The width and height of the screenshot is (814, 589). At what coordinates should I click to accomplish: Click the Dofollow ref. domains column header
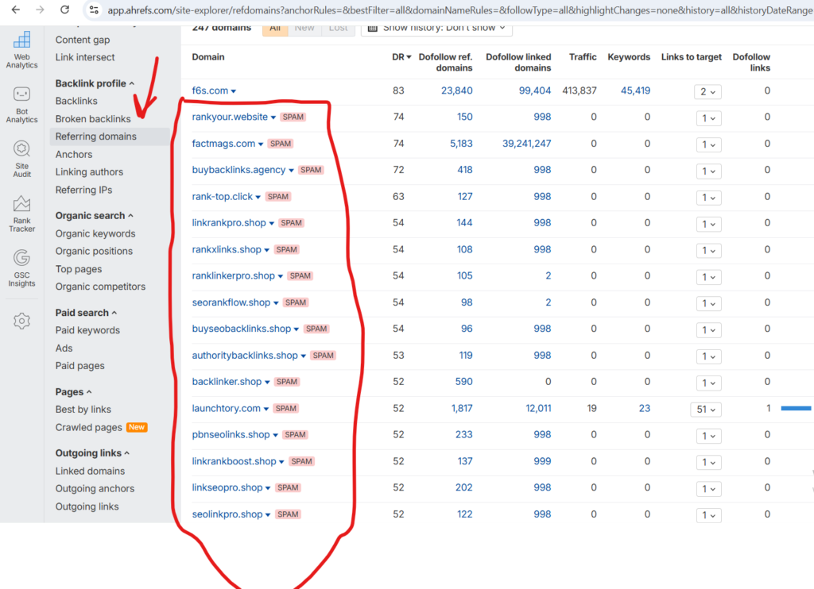445,63
